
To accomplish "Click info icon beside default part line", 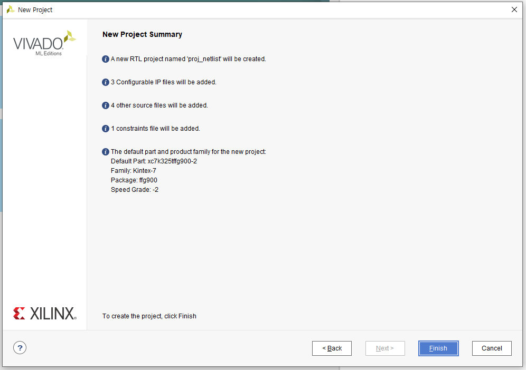I will [x=105, y=152].
